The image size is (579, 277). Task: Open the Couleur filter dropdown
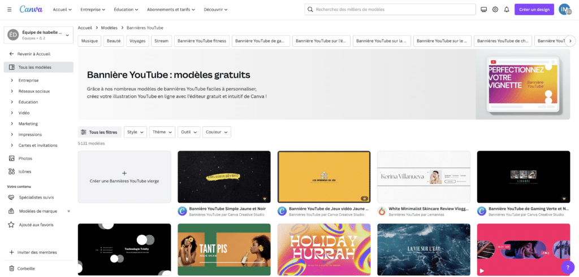tap(217, 132)
